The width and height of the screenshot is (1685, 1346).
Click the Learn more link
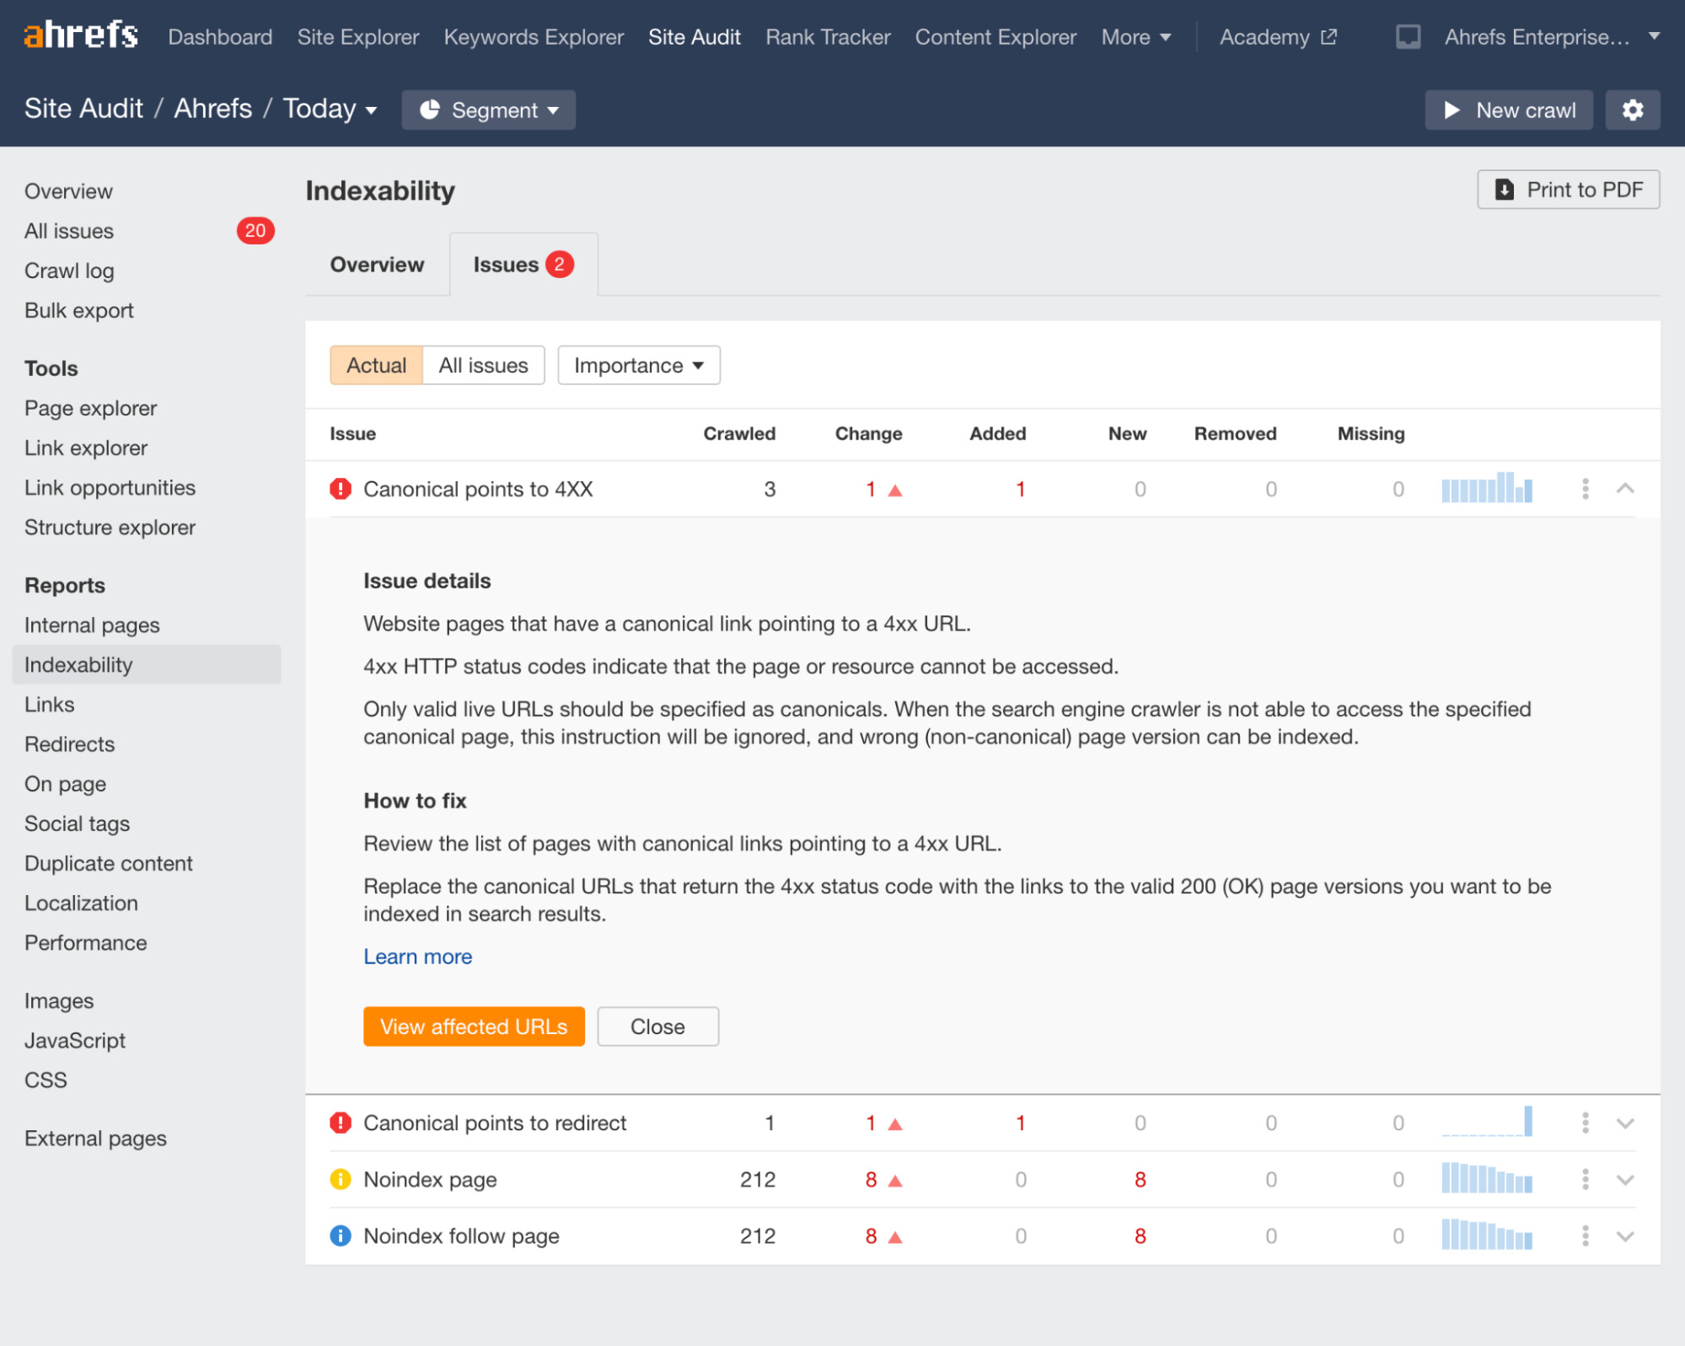(x=419, y=956)
